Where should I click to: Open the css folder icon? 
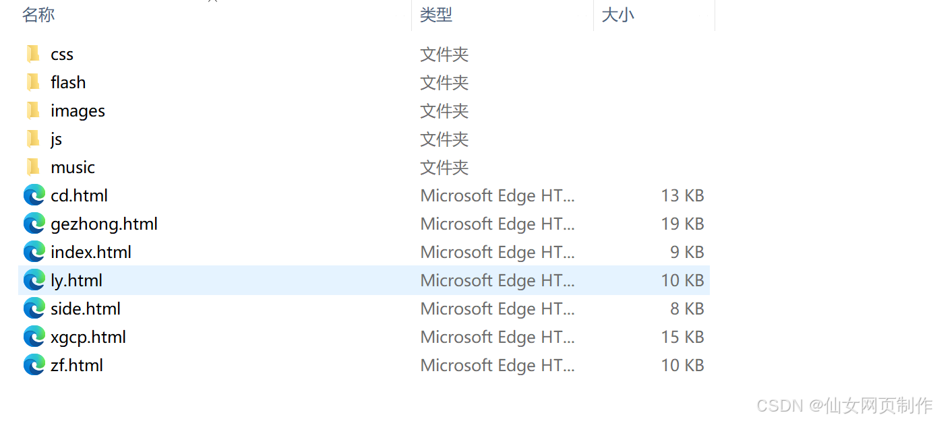coord(34,54)
